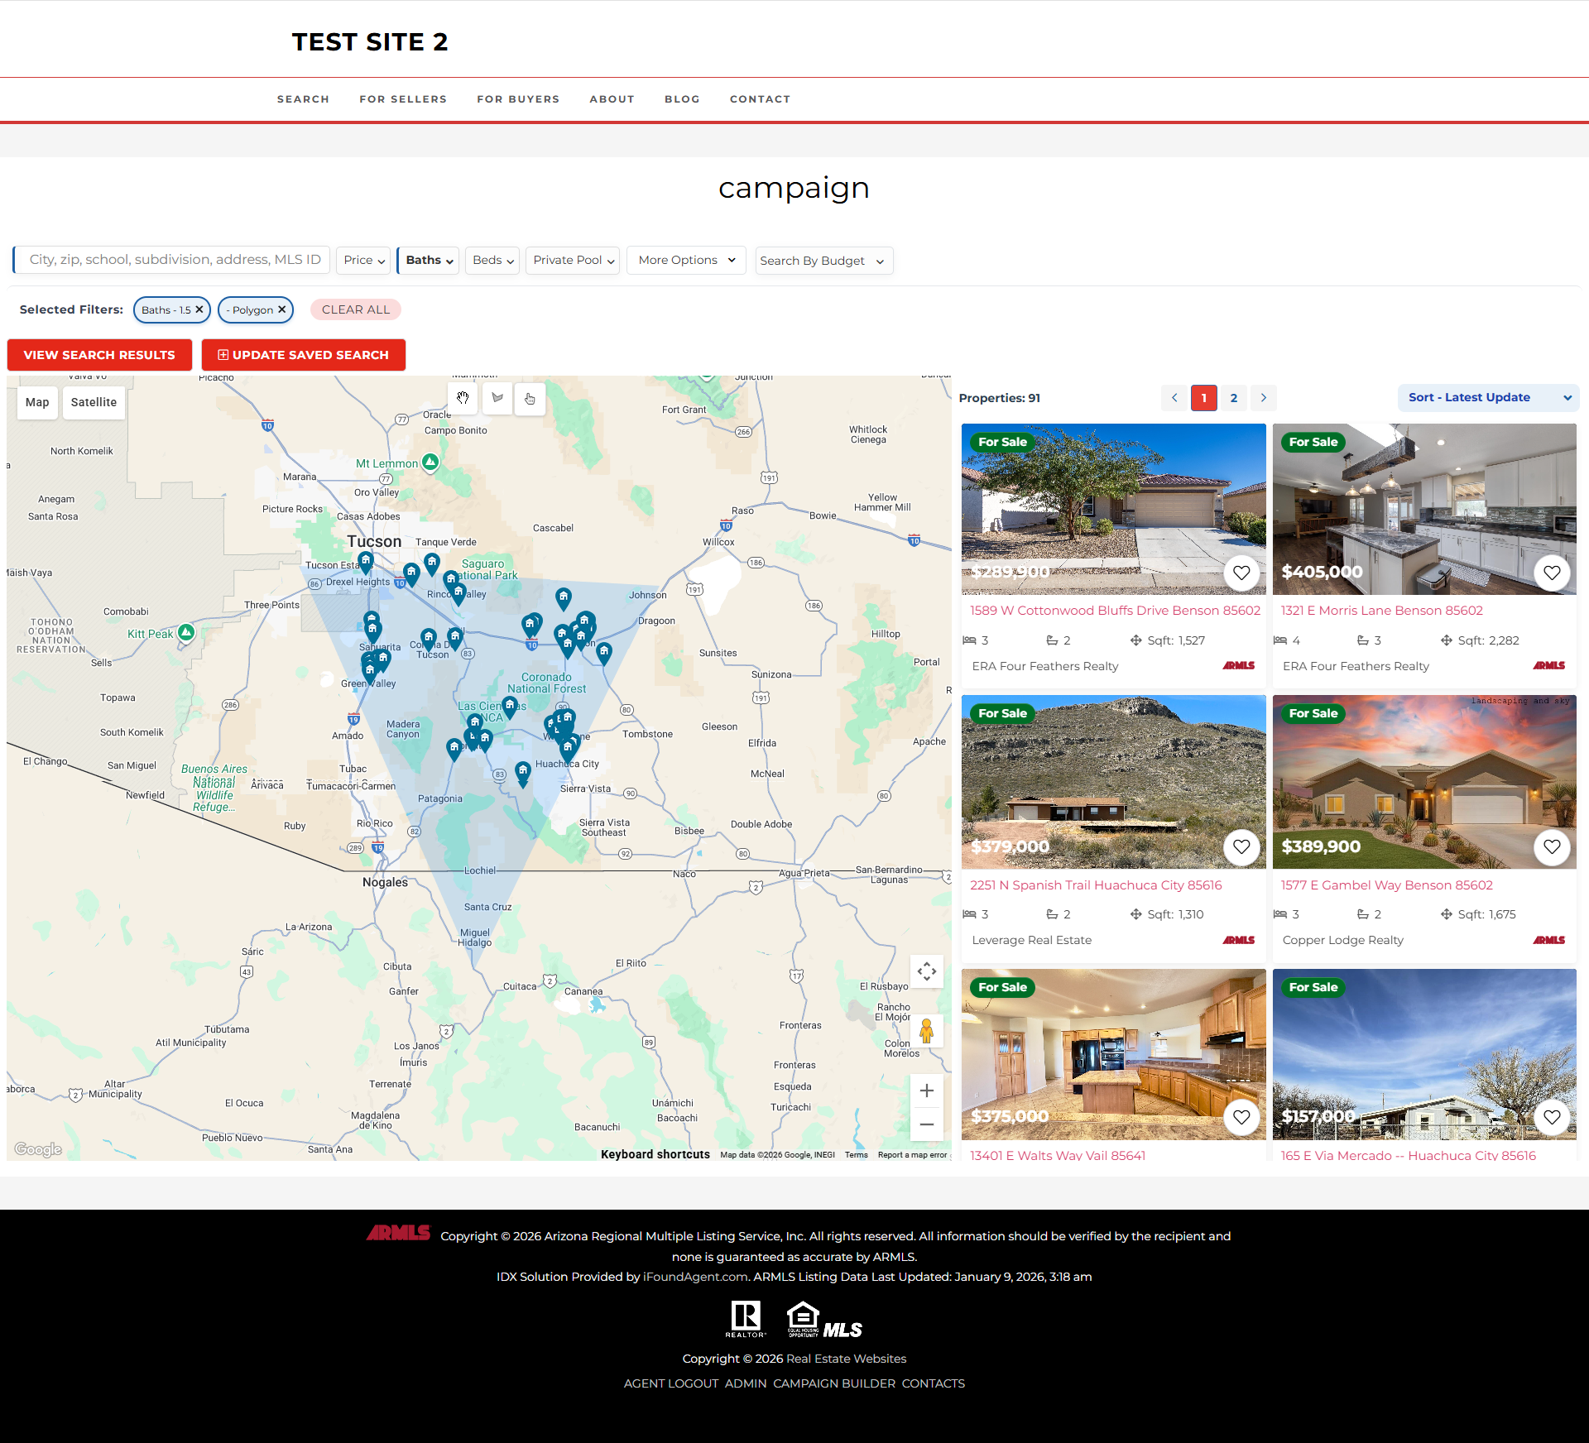Open the Beds filter dropdown
The image size is (1589, 1443).
492,260
